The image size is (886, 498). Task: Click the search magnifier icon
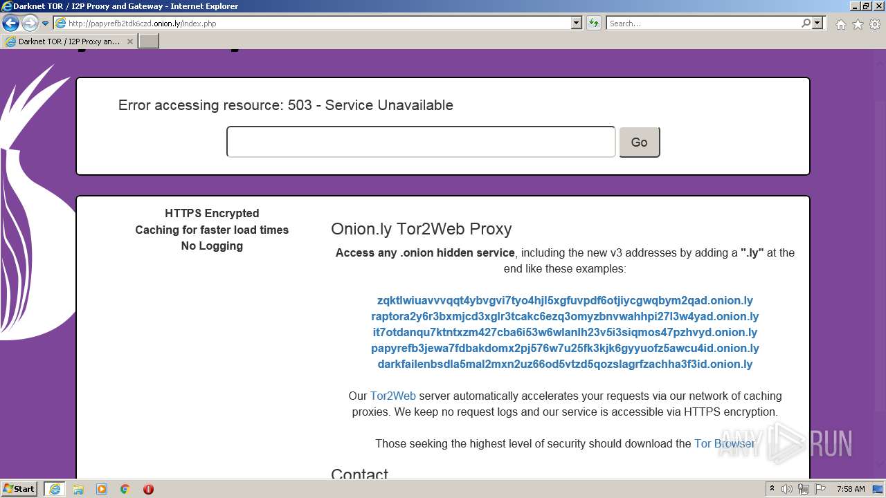point(806,23)
